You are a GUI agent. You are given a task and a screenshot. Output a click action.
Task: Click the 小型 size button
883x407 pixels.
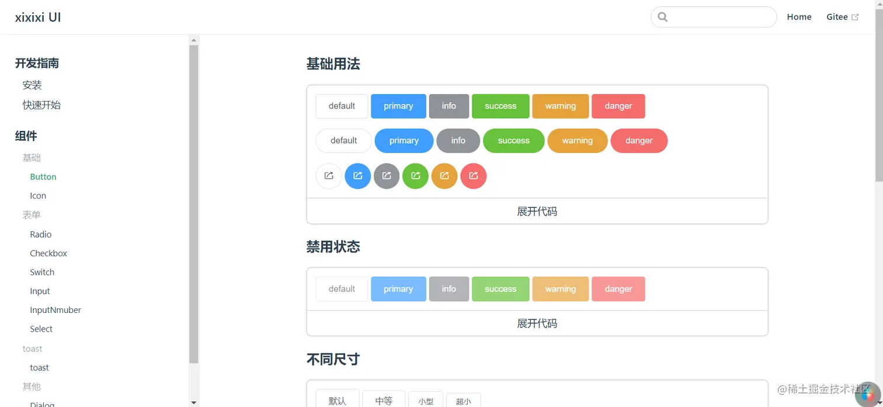pos(426,400)
